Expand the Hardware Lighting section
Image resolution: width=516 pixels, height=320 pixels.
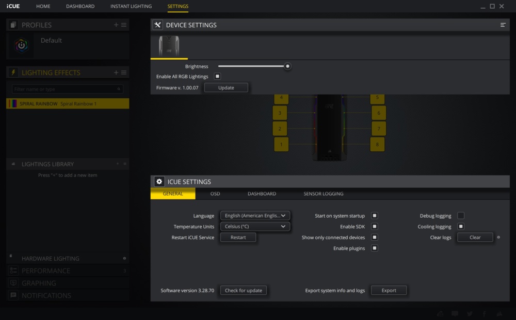pos(68,259)
